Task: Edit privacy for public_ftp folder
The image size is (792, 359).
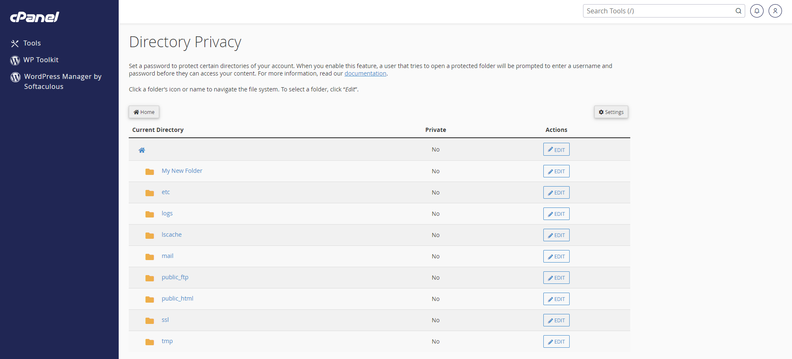Action: click(556, 278)
